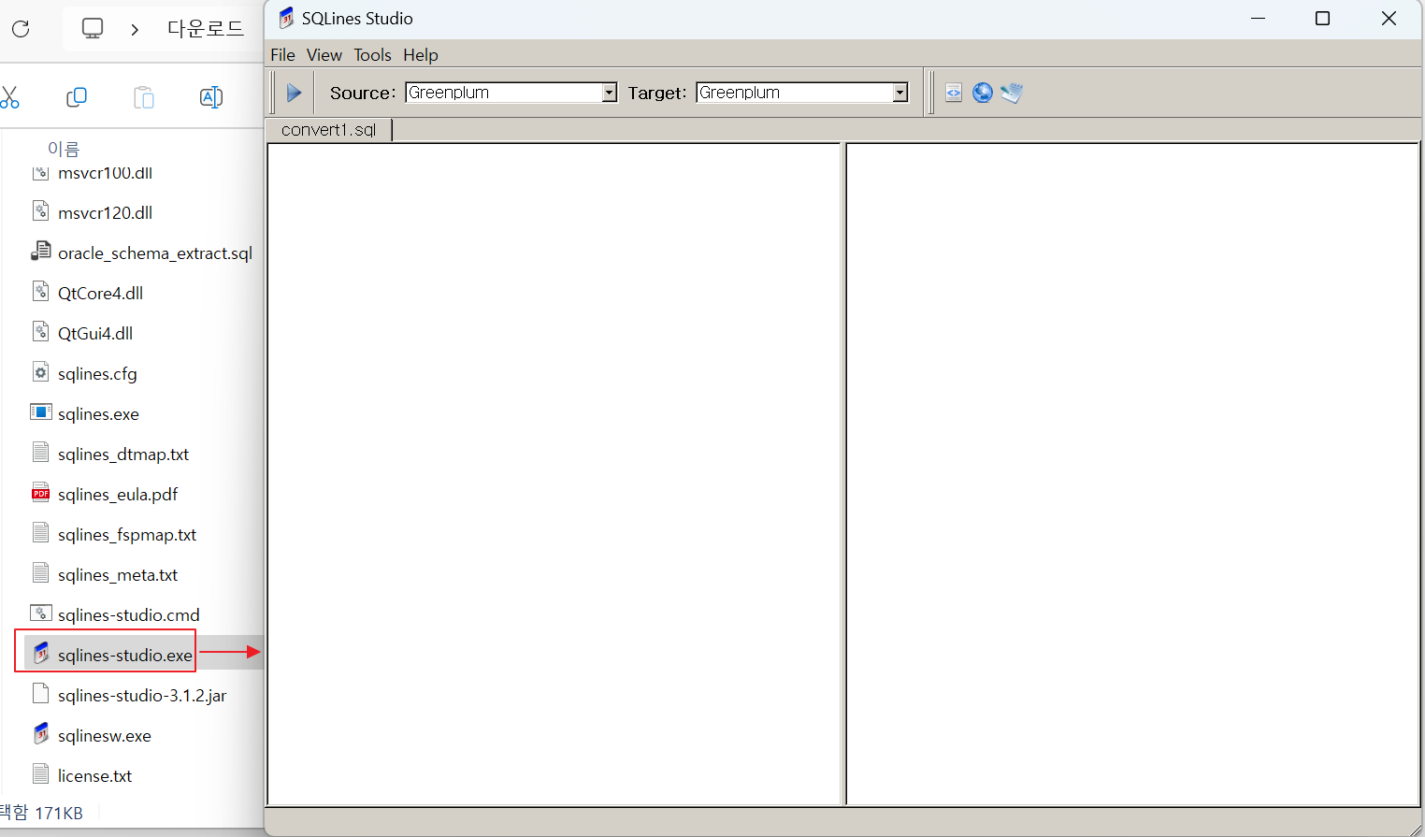Click inside the left source SQL editor pane
Screen dimensions: 1425x837
coord(554,473)
